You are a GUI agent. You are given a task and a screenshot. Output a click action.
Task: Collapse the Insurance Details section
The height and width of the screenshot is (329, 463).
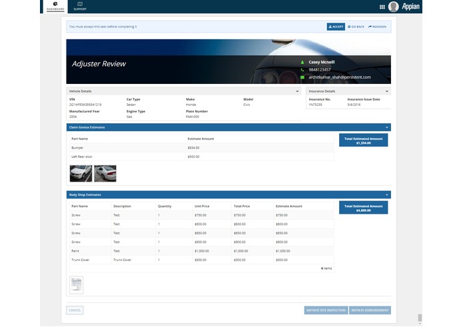387,91
